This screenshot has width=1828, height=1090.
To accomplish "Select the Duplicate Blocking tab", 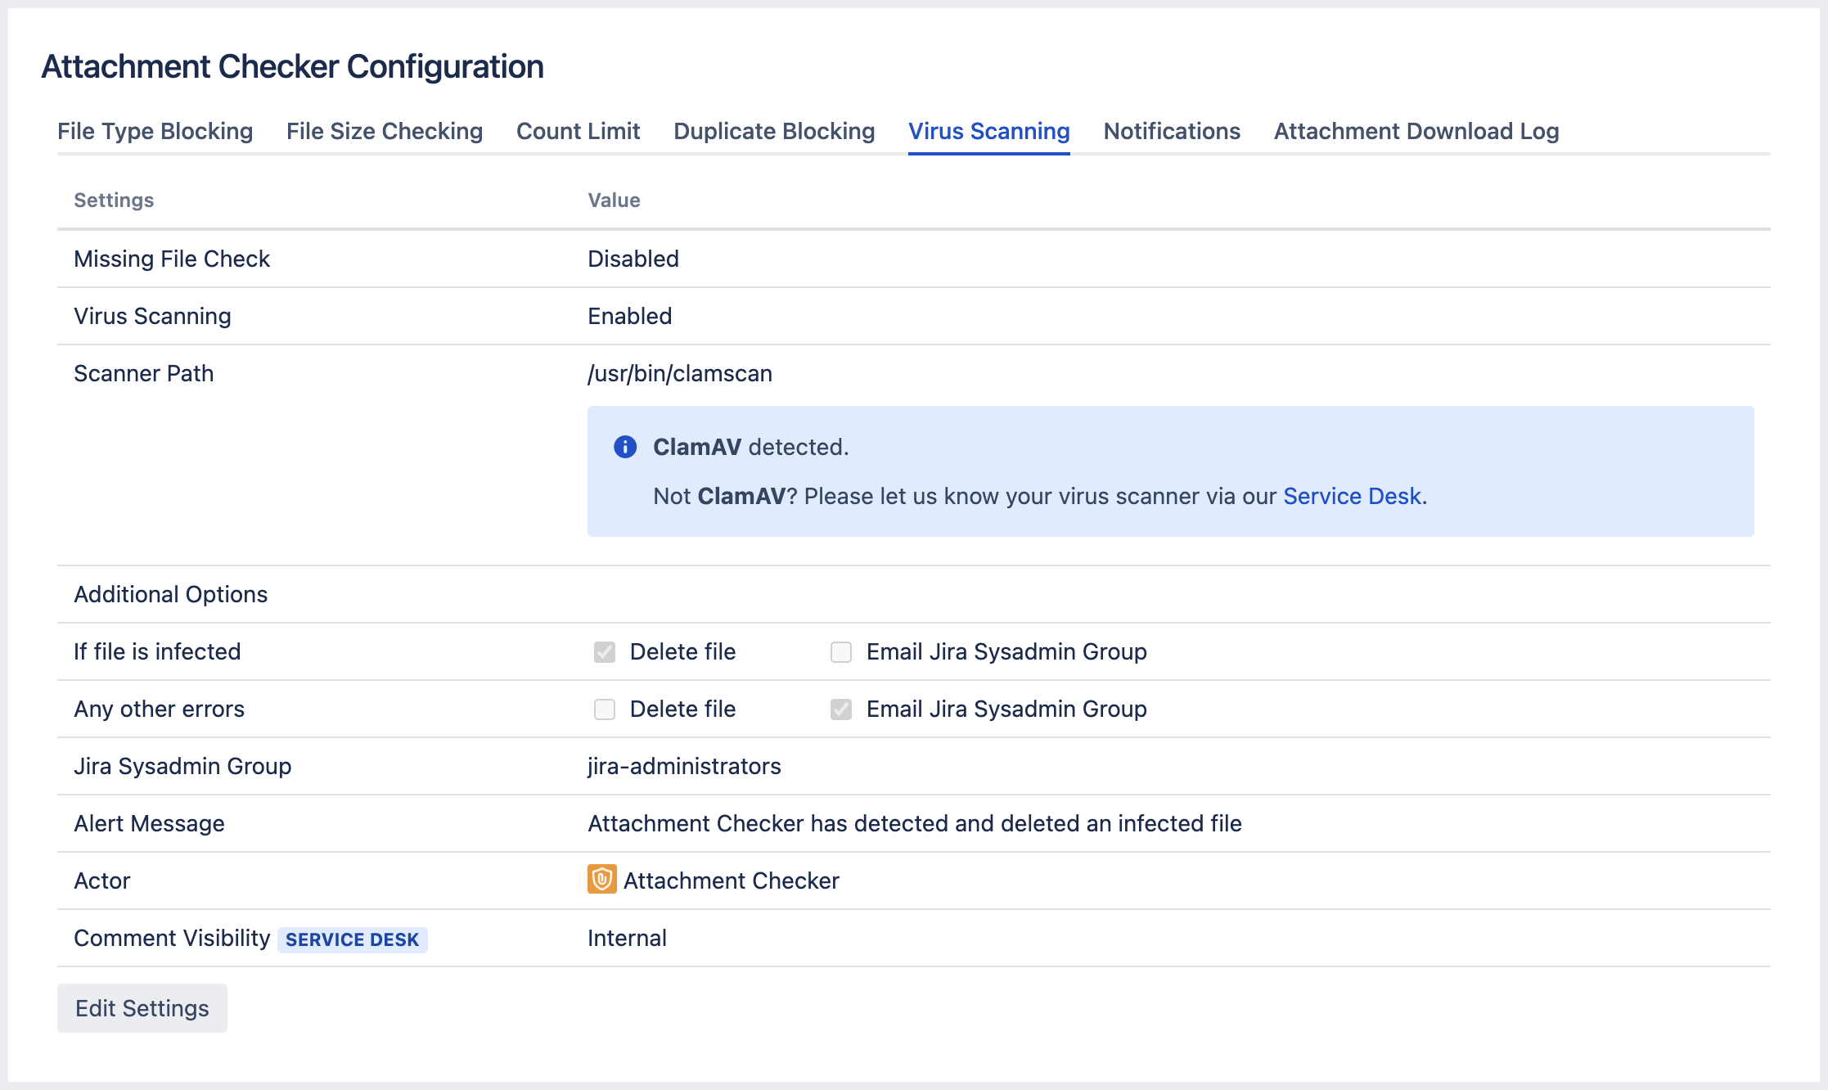I will [x=775, y=130].
